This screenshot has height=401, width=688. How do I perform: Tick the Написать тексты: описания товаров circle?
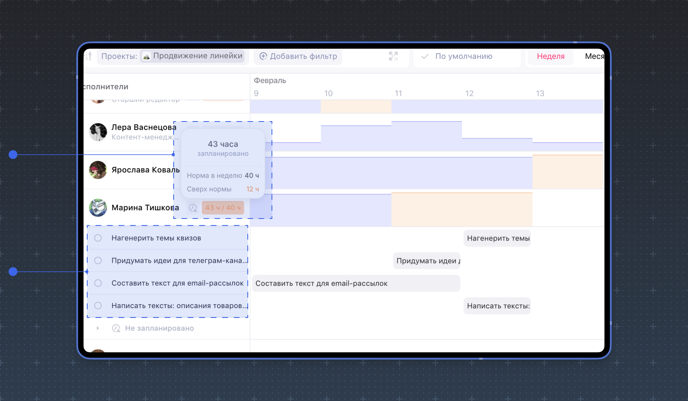point(98,306)
